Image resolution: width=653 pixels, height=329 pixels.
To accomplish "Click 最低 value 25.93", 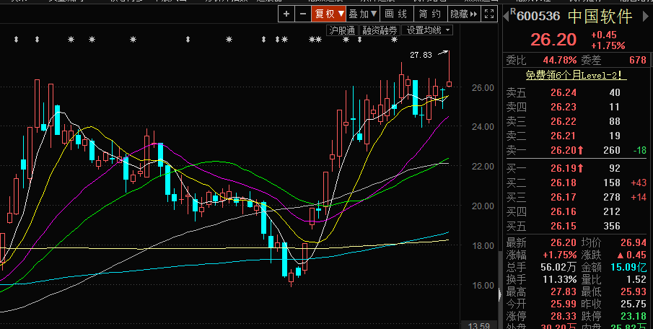I will (x=633, y=291).
